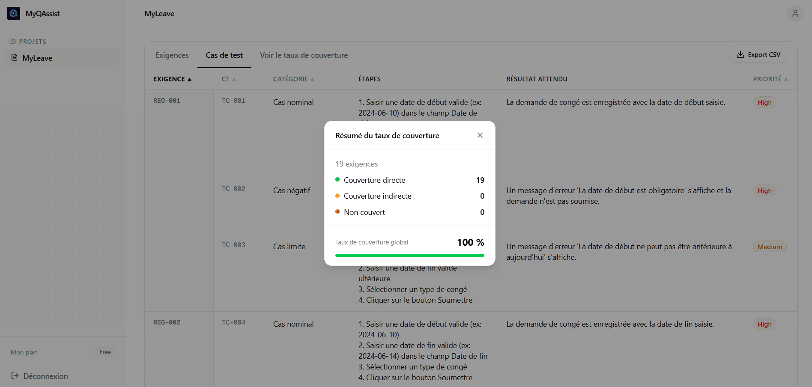
Task: Click the MyQAssist logo icon
Action: (x=13, y=13)
